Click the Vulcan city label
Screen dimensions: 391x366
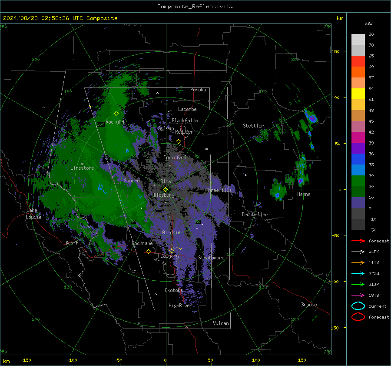click(x=221, y=323)
